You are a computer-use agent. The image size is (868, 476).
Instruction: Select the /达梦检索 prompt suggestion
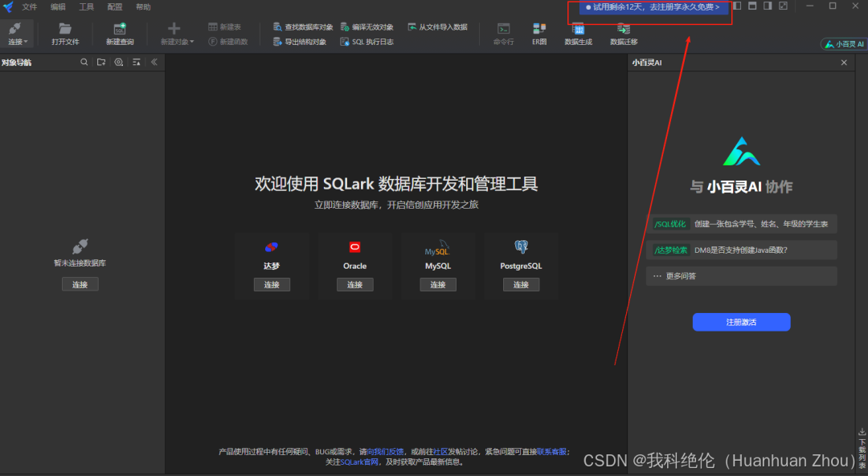pos(741,250)
